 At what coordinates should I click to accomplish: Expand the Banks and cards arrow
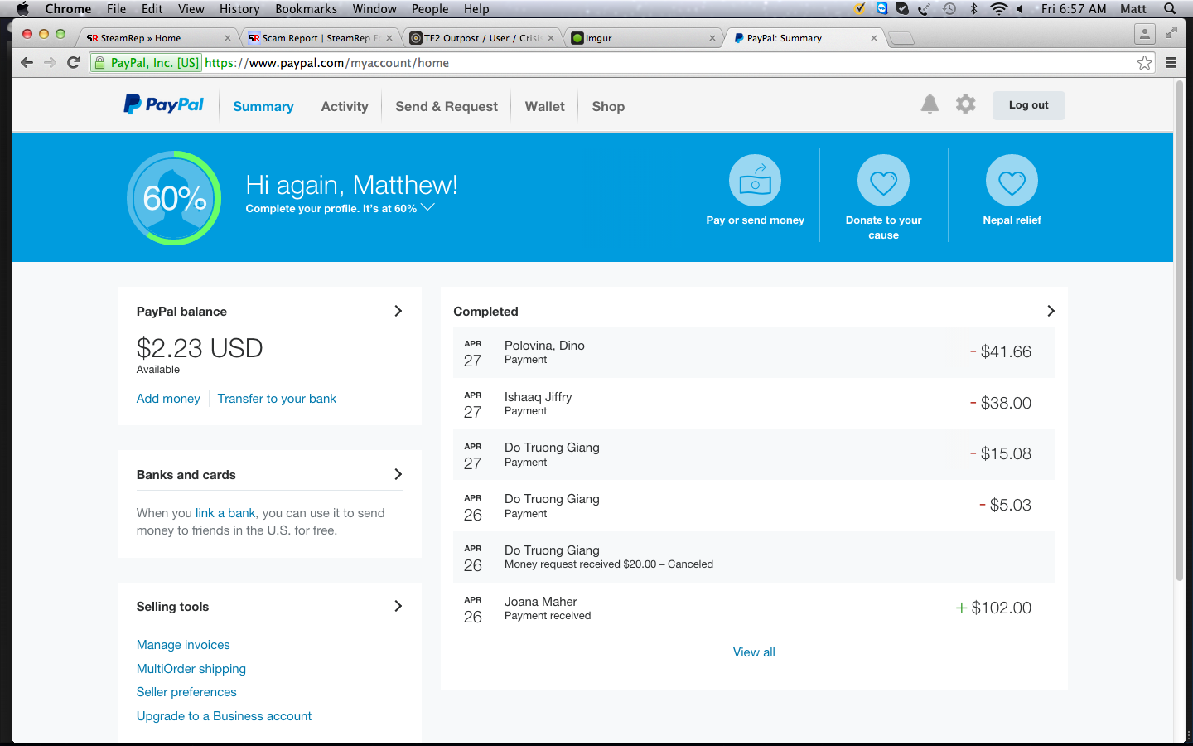[x=398, y=474]
